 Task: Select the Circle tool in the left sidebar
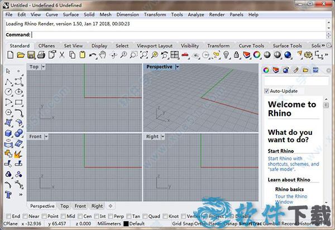(x=8, y=92)
